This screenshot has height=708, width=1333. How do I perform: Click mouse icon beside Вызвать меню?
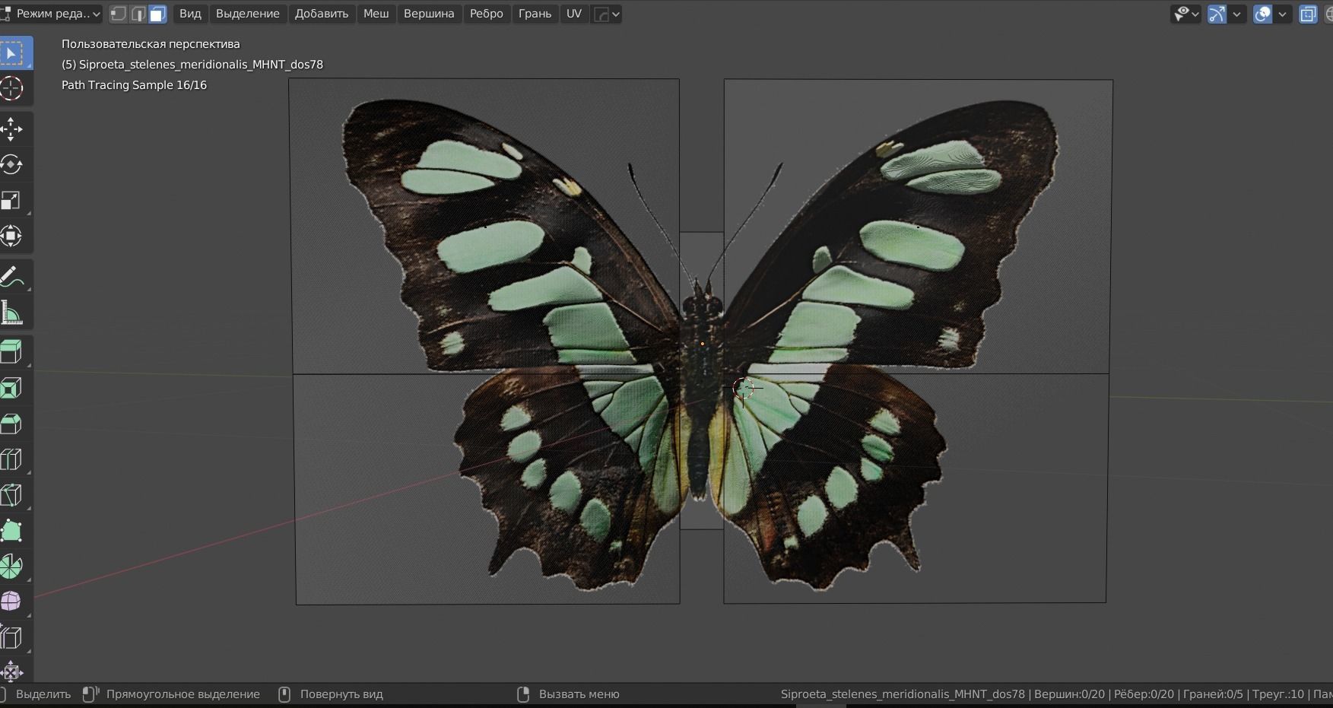[523, 694]
